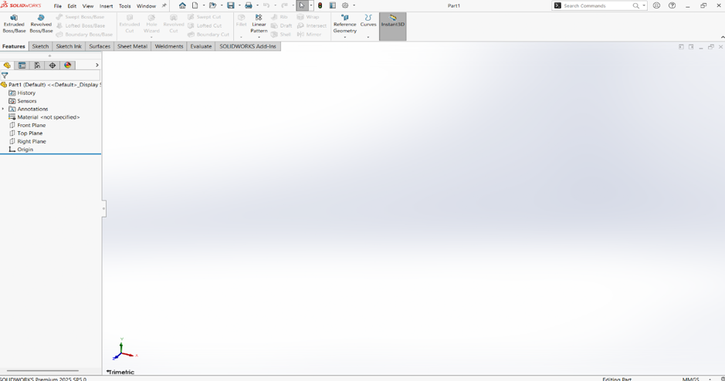
Task: Click the Print icon
Action: click(x=249, y=5)
